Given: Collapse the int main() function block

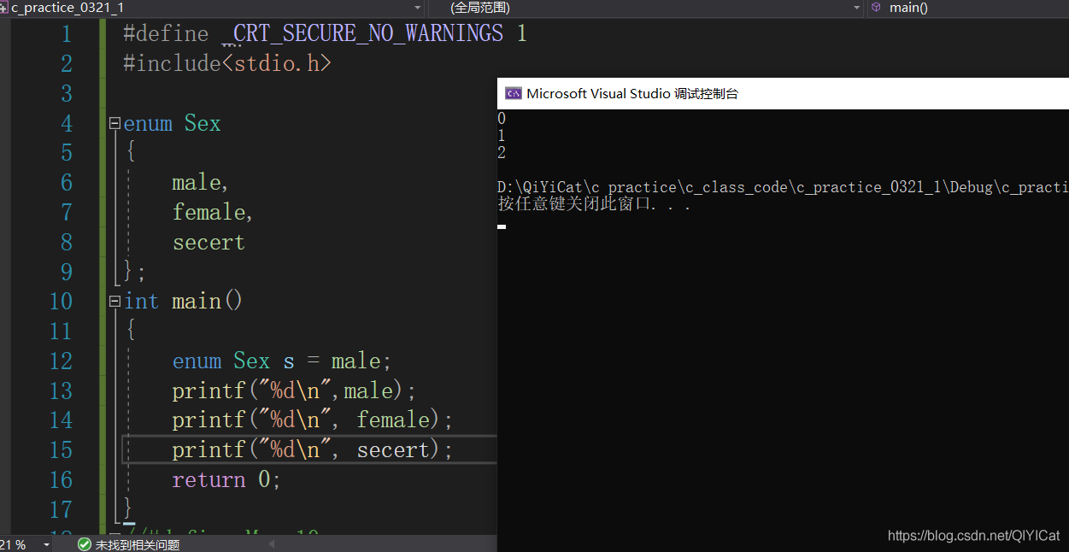Looking at the screenshot, I should (x=115, y=302).
